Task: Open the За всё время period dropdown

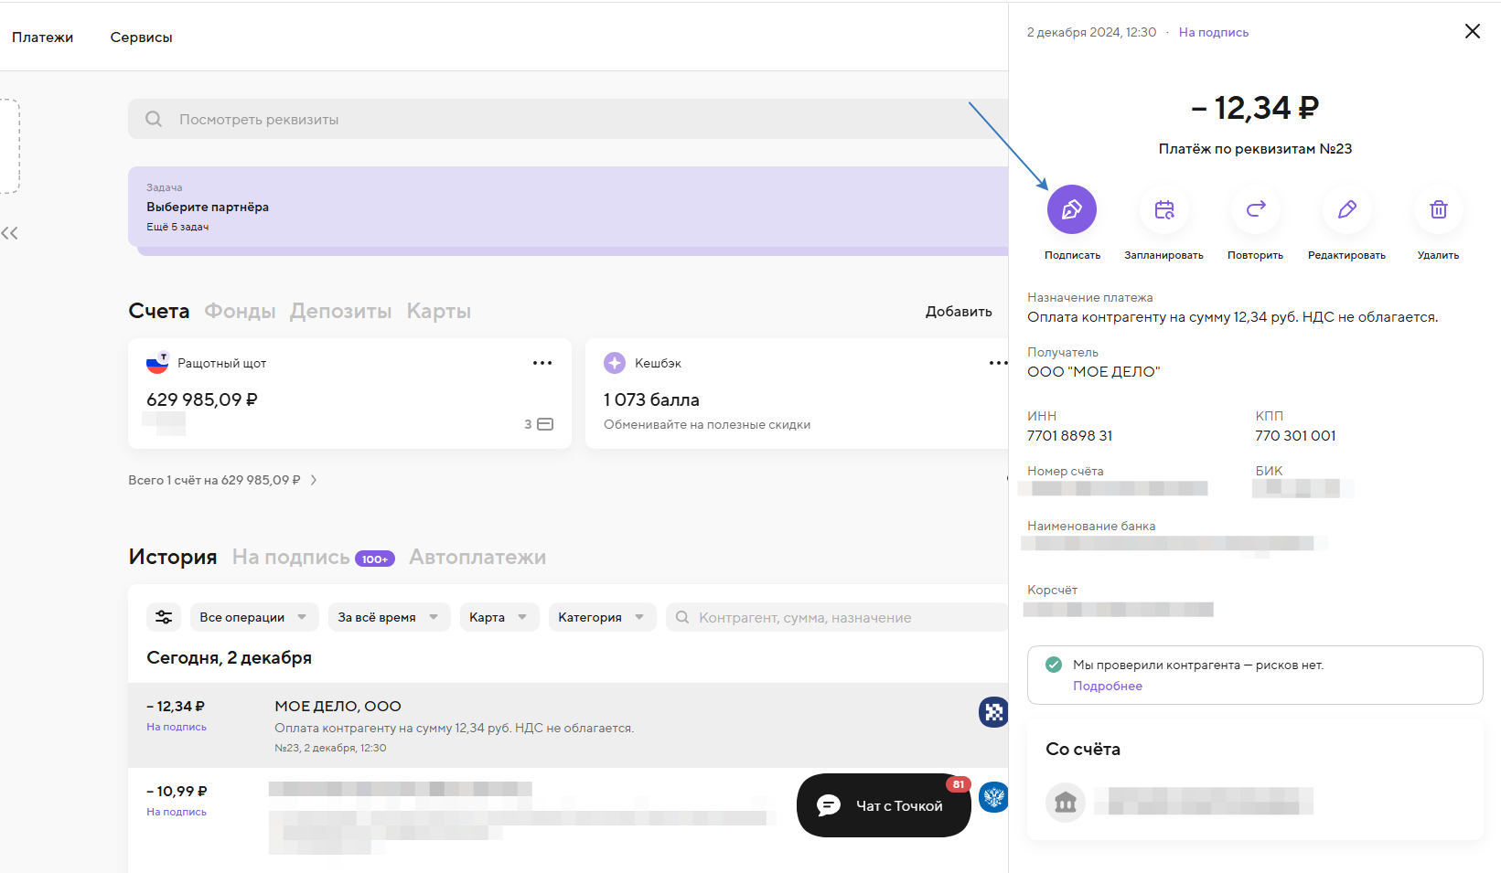Action: [388, 617]
